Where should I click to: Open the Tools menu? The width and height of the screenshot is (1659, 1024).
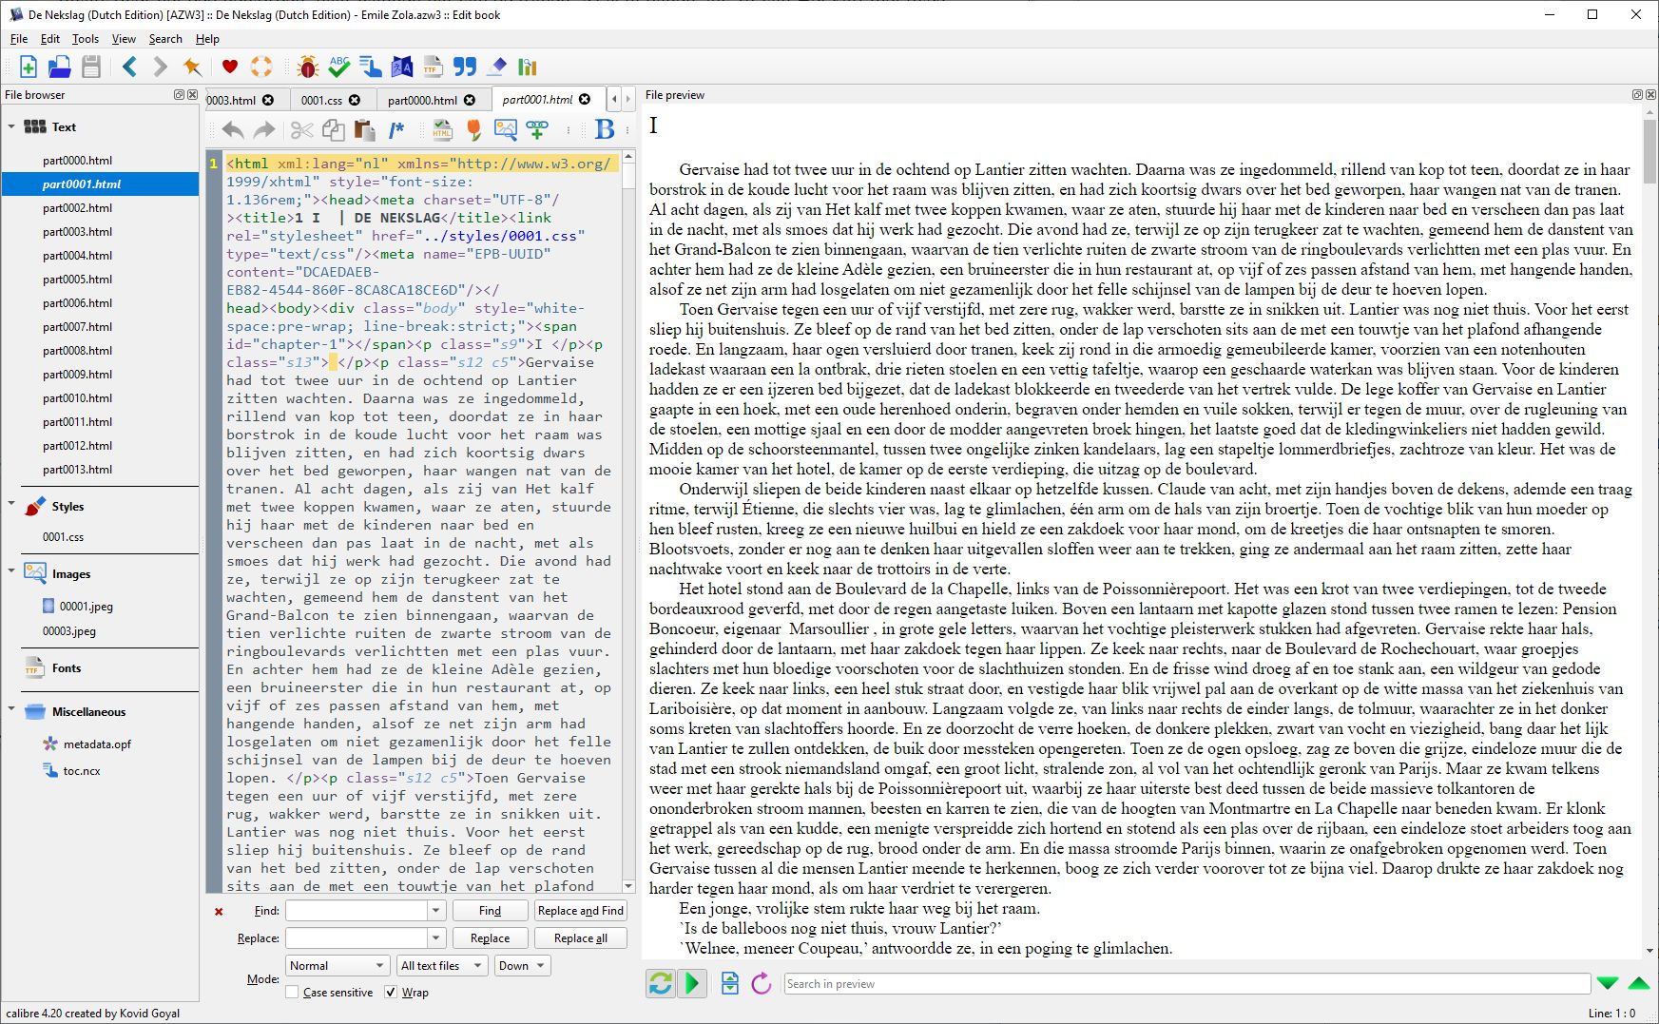86,39
